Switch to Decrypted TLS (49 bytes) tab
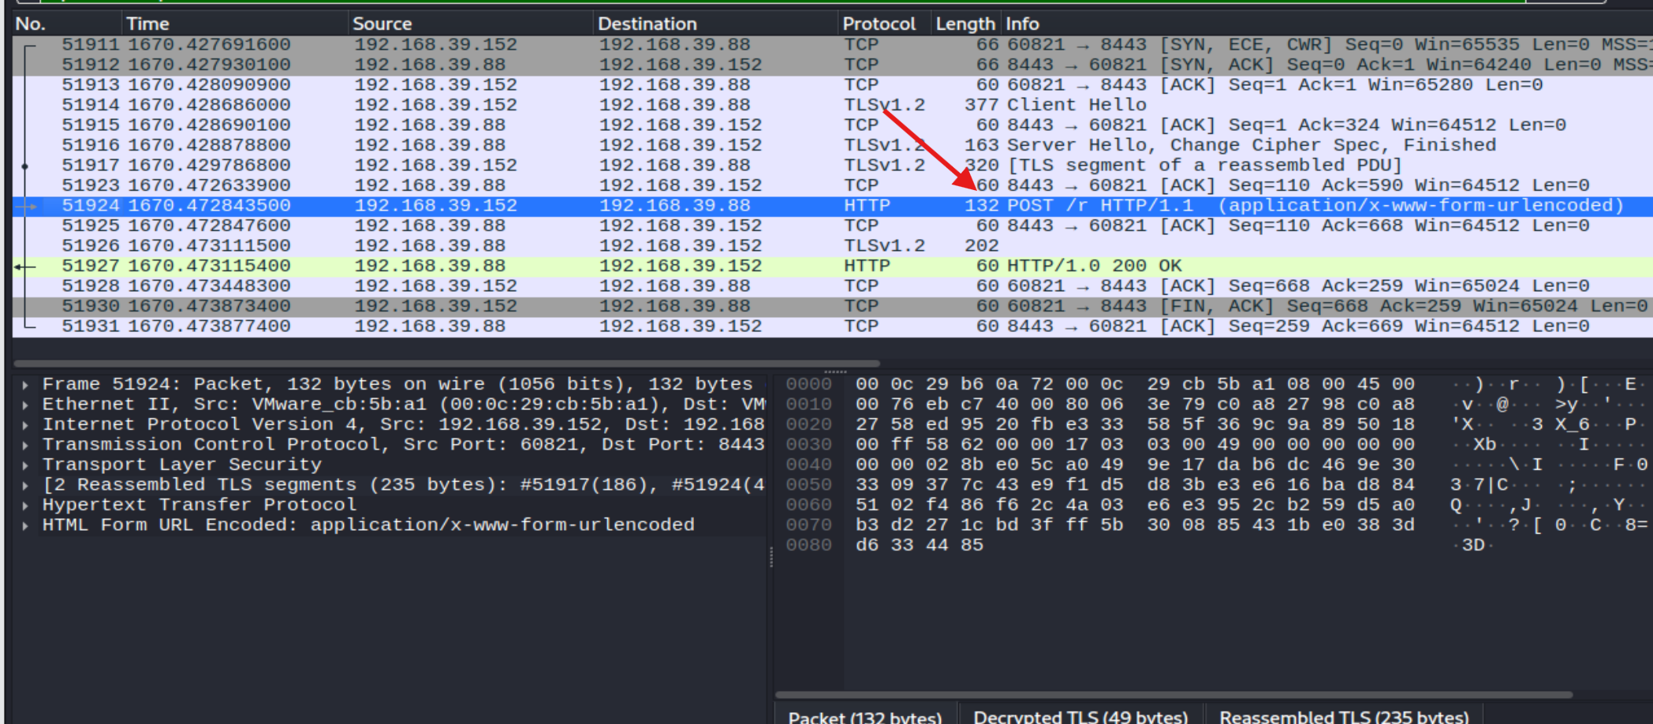Viewport: 1653px width, 724px height. point(1080,715)
